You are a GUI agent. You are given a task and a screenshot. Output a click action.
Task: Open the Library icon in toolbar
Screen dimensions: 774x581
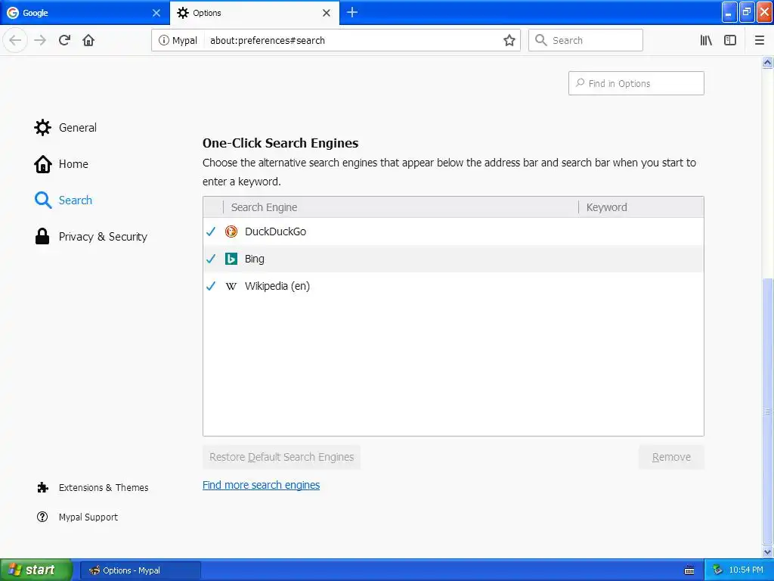(706, 40)
